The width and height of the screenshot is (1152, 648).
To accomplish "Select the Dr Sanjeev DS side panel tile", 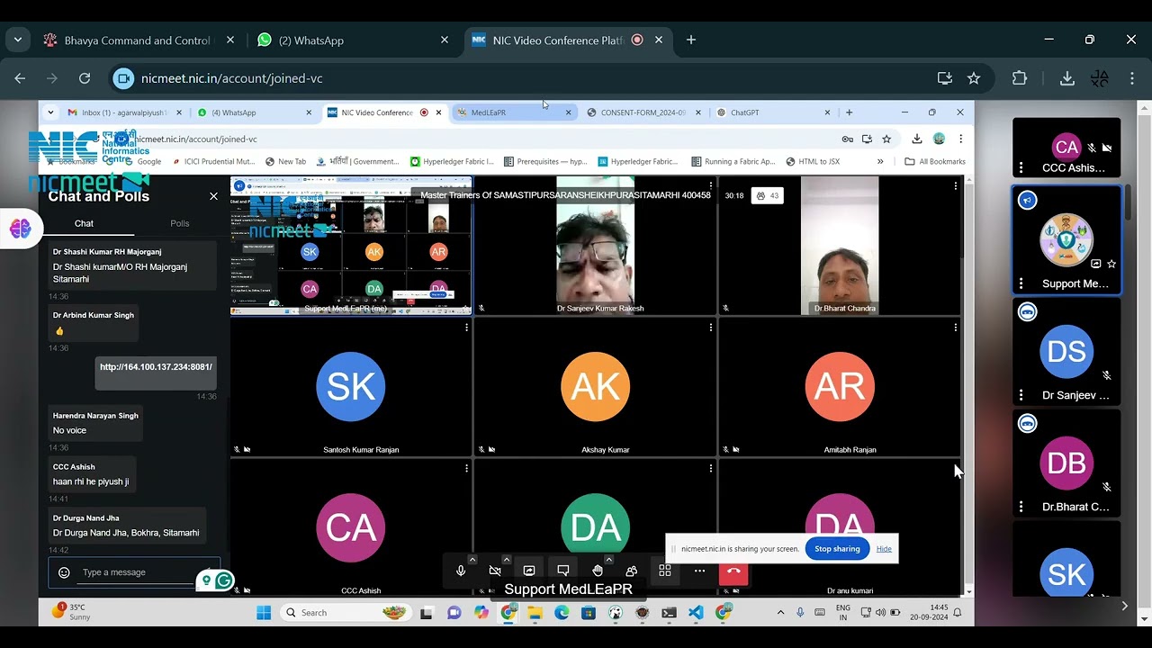I will pyautogui.click(x=1066, y=351).
